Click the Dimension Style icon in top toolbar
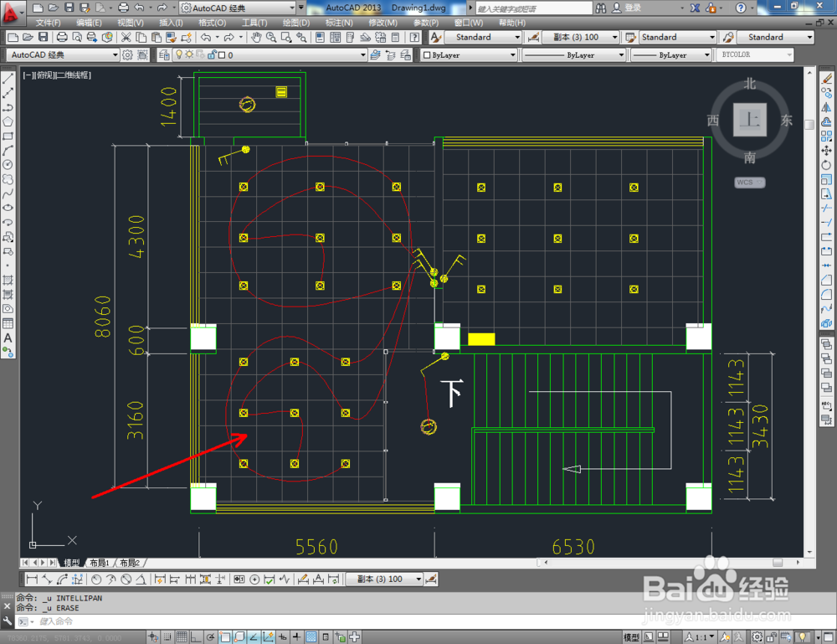The width and height of the screenshot is (837, 644). coord(532,37)
